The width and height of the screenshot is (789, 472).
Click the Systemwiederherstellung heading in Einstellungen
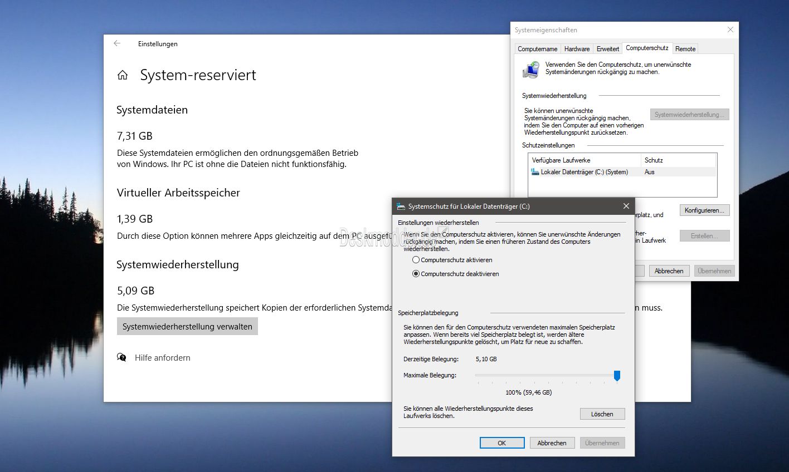[x=177, y=265]
